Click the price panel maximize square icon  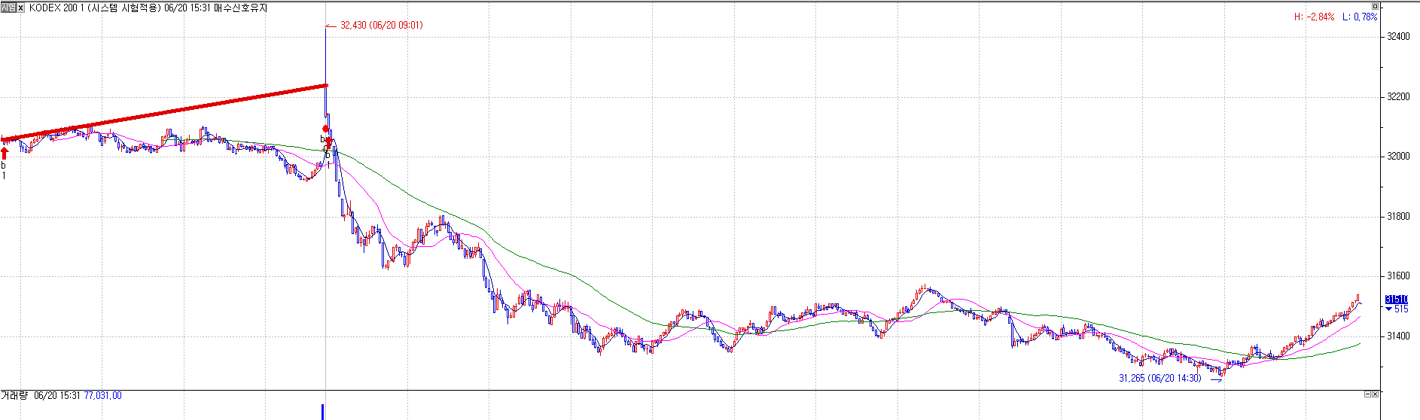(1375, 7)
